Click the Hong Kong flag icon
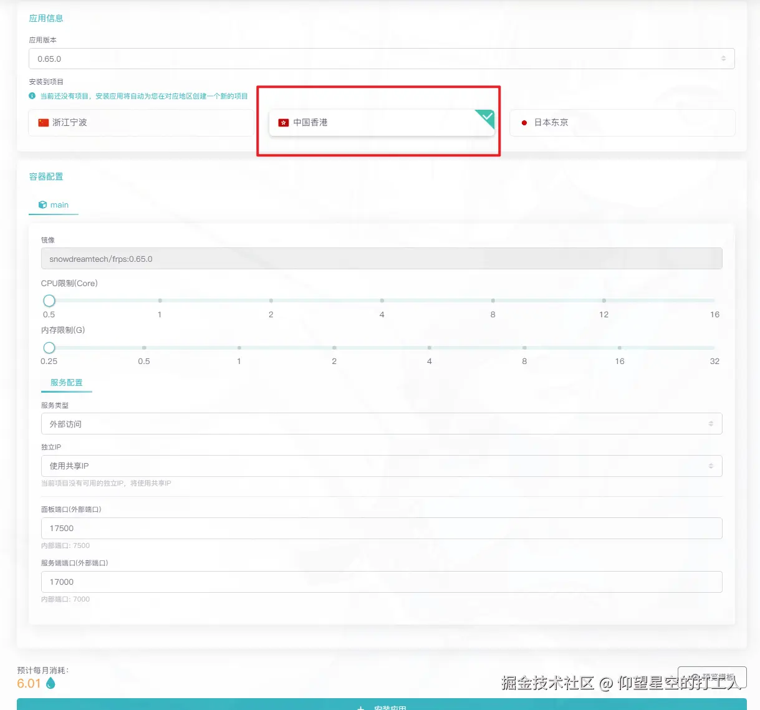 pos(284,123)
